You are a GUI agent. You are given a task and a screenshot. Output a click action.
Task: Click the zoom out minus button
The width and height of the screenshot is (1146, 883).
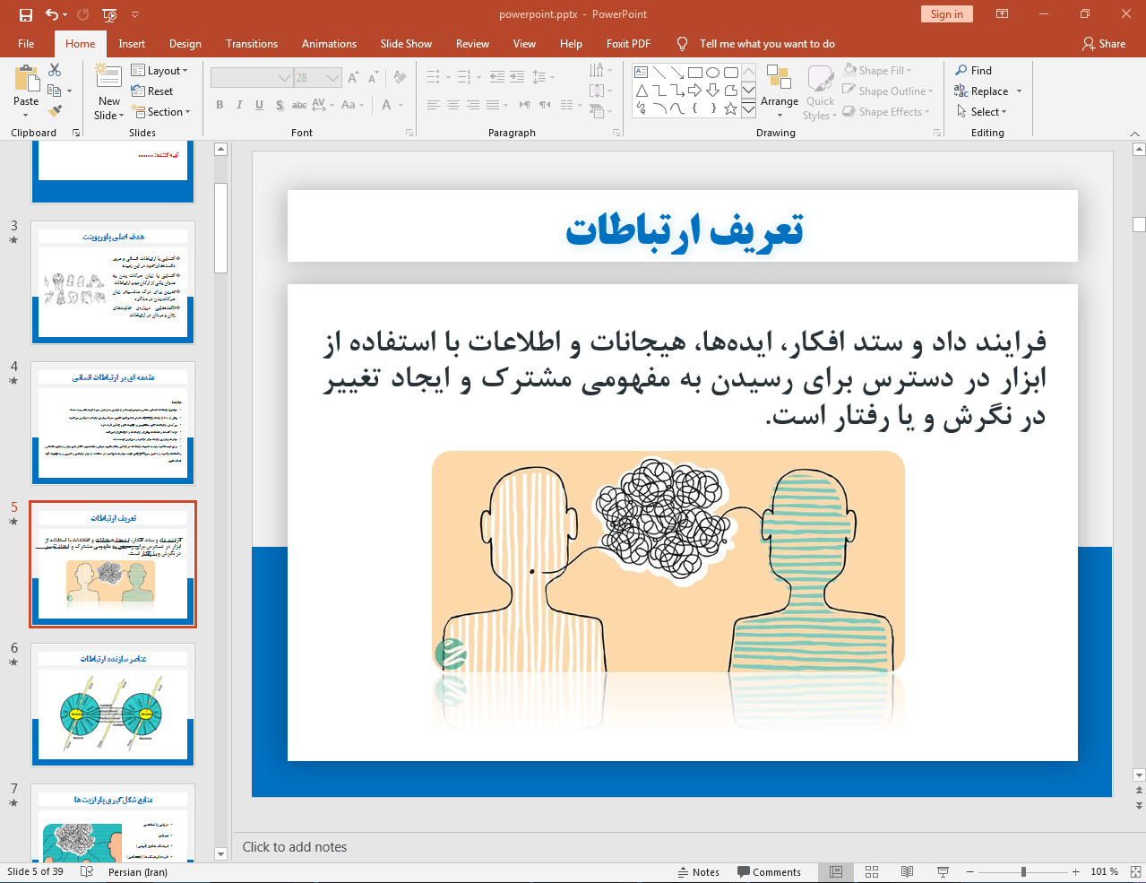(x=969, y=872)
